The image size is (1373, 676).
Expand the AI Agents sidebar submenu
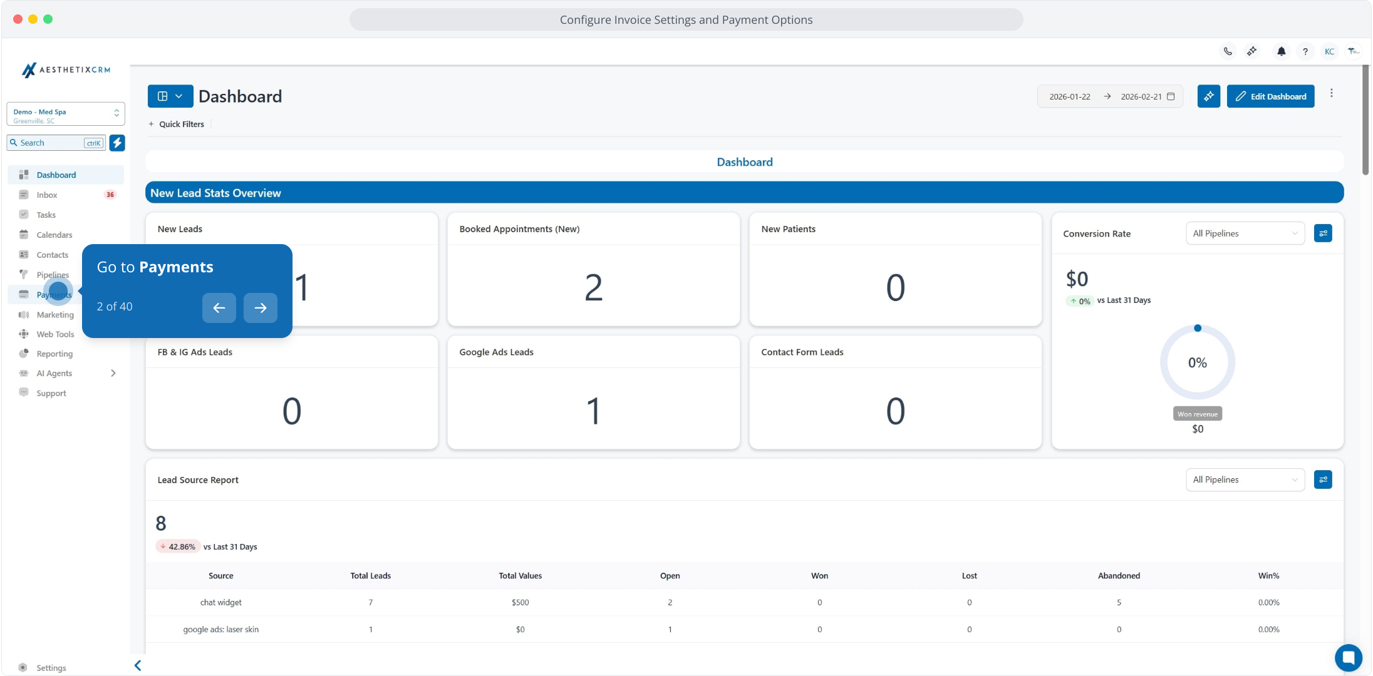(113, 373)
